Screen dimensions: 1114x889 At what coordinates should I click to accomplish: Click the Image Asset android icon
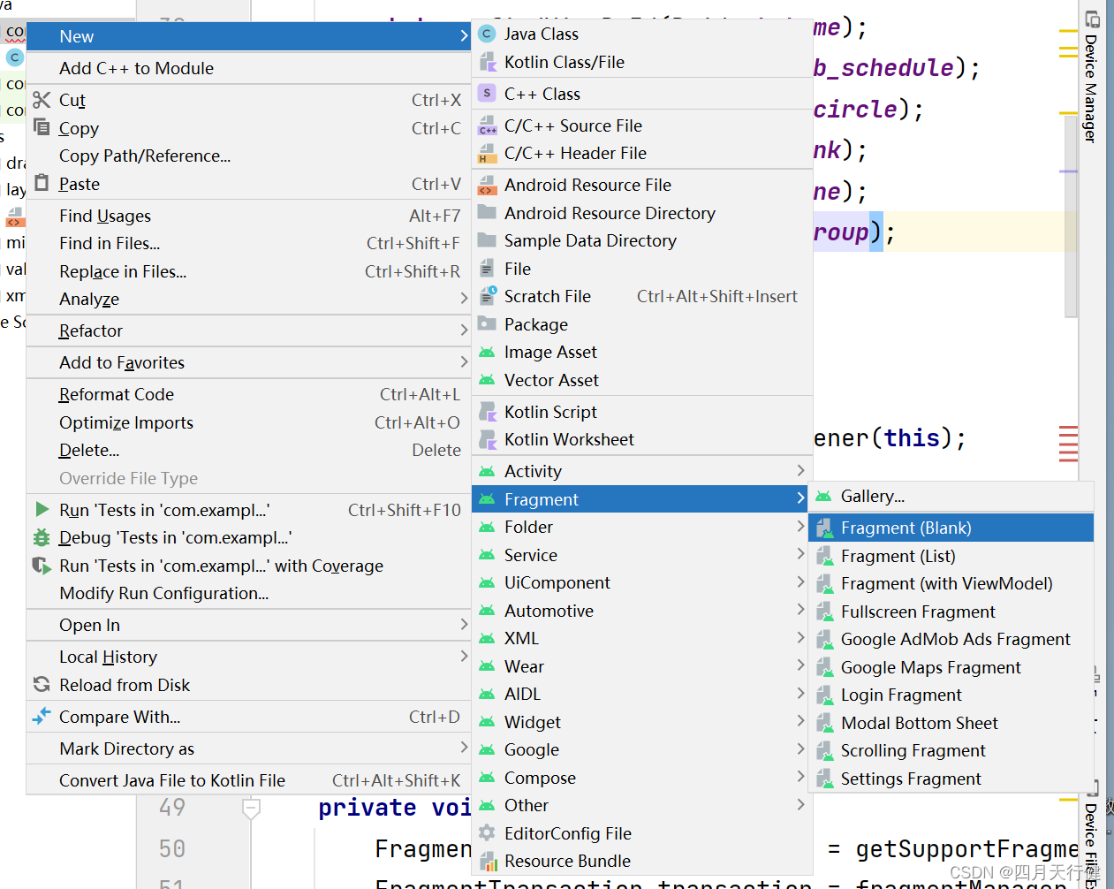[487, 353]
